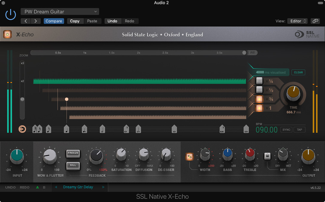Click the DE-ESSER knob
The width and height of the screenshot is (325, 202).
[166, 155]
